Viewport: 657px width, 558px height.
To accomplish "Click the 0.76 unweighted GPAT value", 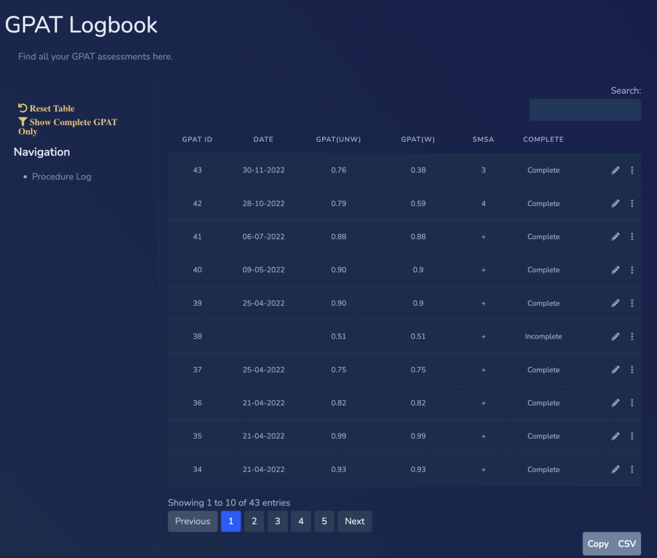I will pyautogui.click(x=339, y=170).
